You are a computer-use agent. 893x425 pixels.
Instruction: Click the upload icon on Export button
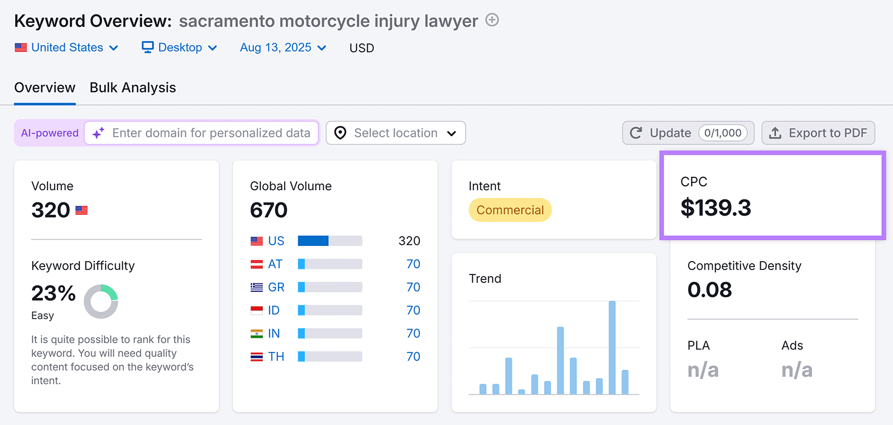coord(775,133)
